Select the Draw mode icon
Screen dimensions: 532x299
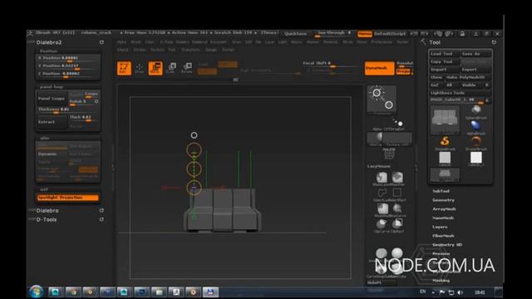point(140,68)
